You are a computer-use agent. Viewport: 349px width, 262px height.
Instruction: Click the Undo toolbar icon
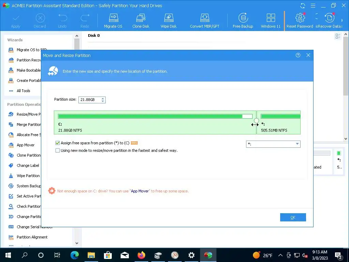[x=62, y=21]
